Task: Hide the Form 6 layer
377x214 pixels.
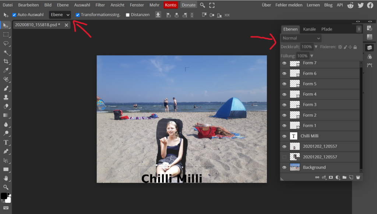Action: pyautogui.click(x=284, y=74)
